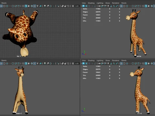Click the UVs: readout in side-X panel

(x=91, y=78)
